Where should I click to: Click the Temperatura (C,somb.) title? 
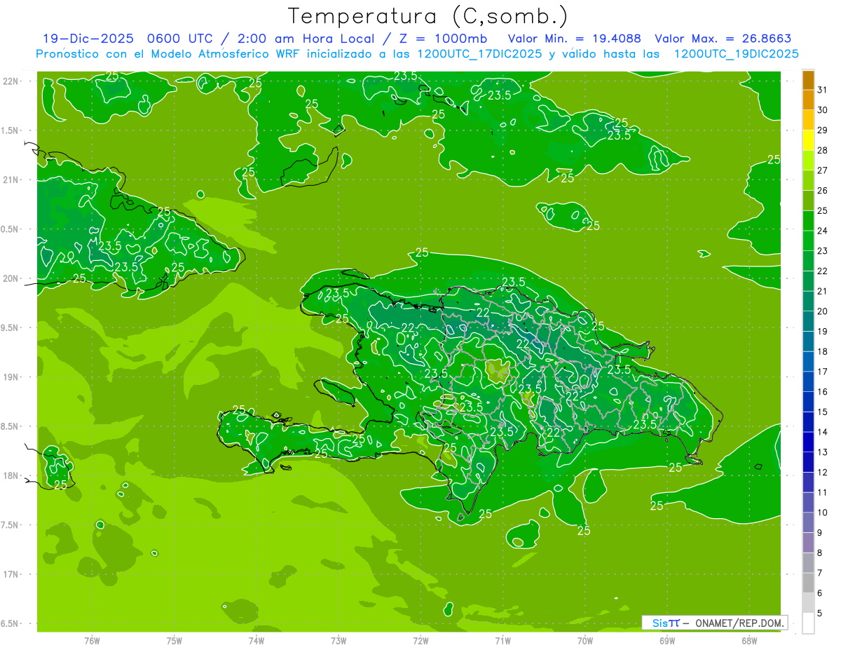428,16
